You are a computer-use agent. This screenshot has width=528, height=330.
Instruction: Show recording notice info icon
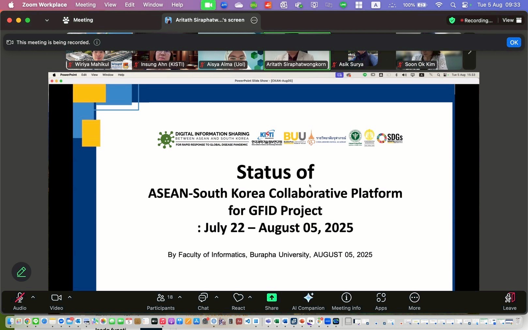[97, 42]
